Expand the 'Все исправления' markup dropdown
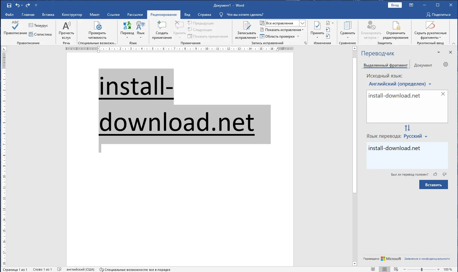Viewport: 458px width, 272px height. [302, 23]
